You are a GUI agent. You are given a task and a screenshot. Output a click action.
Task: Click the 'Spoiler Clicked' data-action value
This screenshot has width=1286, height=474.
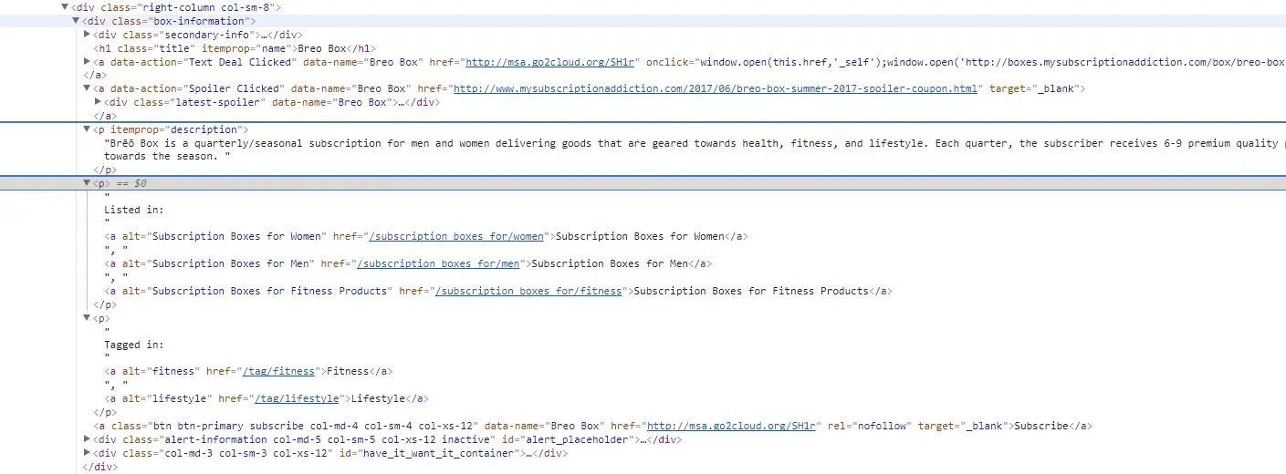[x=233, y=89]
